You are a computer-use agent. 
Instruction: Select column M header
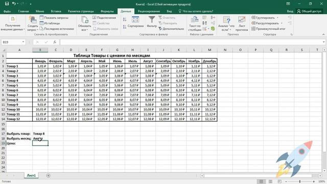[x=209, y=50]
